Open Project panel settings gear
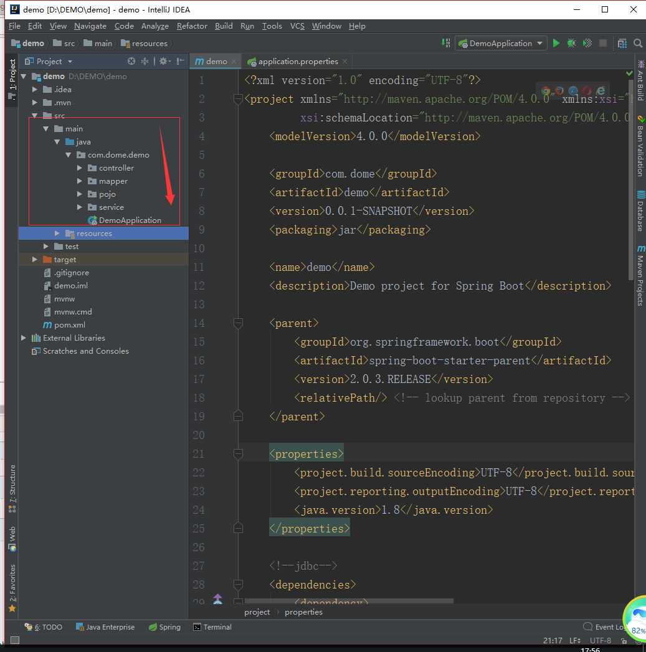646x652 pixels. [164, 62]
